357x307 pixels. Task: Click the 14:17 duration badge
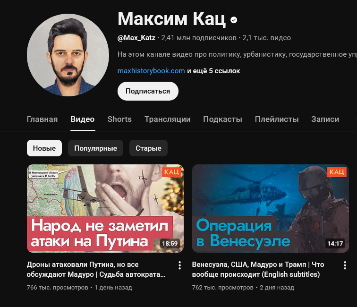coord(335,243)
